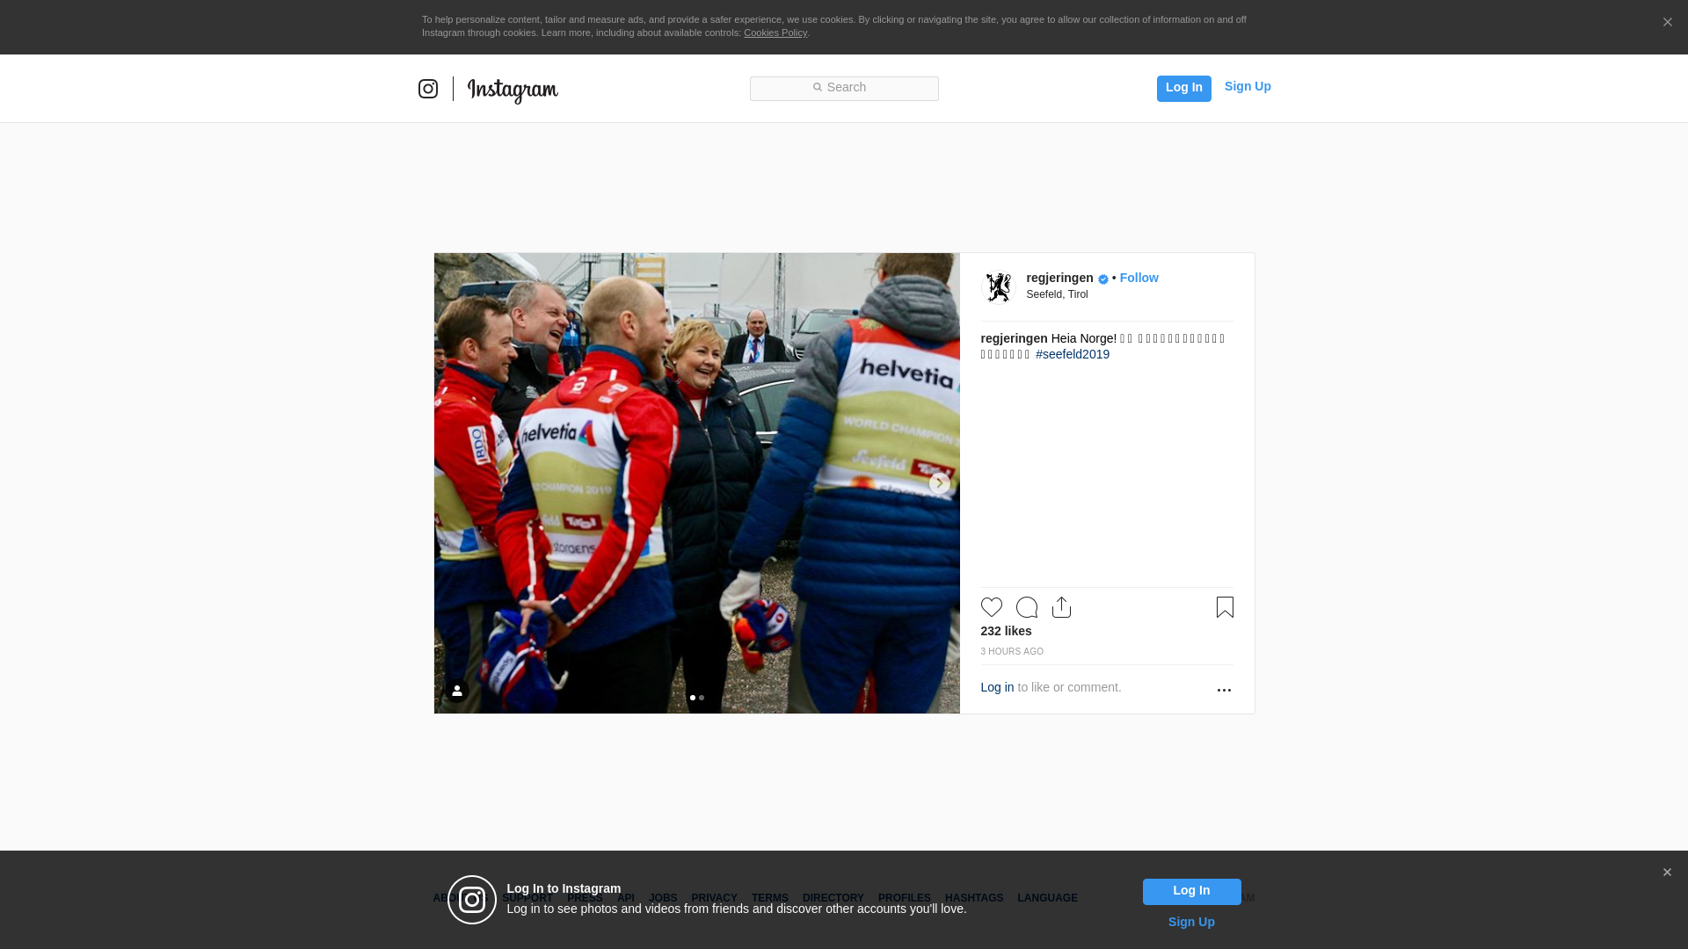Focus the Search input field
This screenshot has height=949, width=1688.
[844, 88]
